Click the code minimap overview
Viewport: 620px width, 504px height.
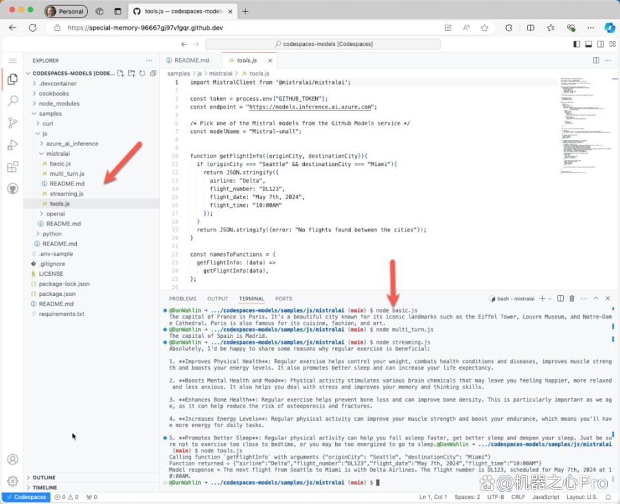(583, 126)
